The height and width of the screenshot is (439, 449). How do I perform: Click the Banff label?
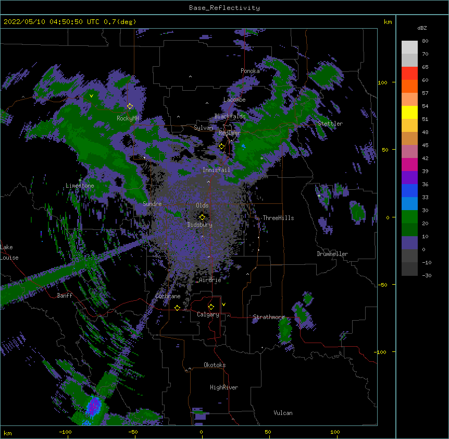(65, 296)
